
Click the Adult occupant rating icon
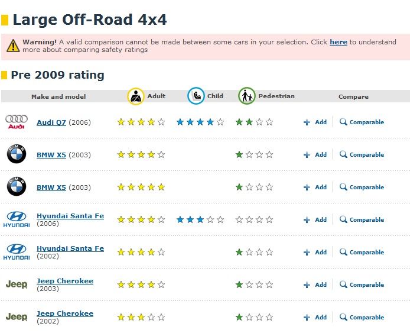coord(136,96)
